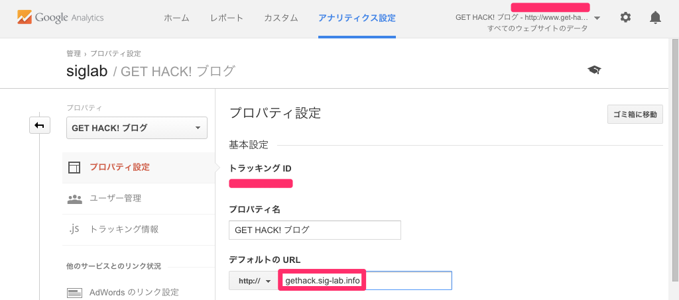Click the vertical scrollbar on the right
Image resolution: width=679 pixels, height=300 pixels.
674,169
